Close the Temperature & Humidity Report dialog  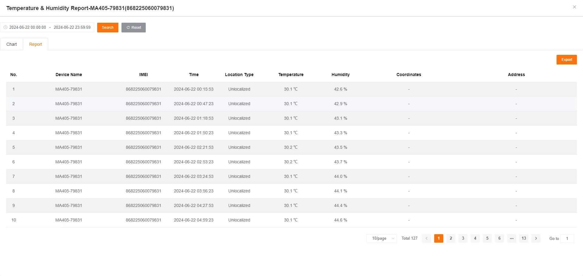click(x=574, y=7)
